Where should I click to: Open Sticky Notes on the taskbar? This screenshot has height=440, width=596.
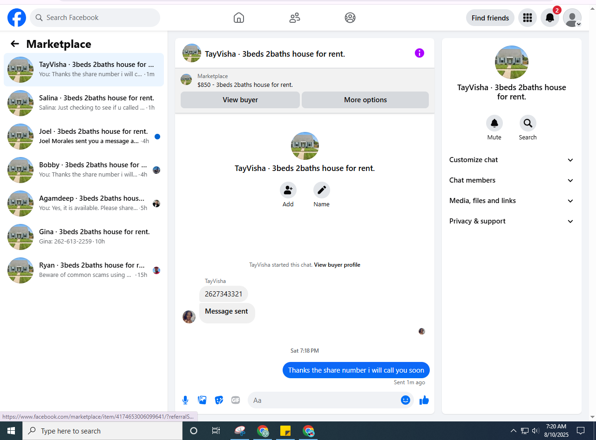pyautogui.click(x=285, y=431)
